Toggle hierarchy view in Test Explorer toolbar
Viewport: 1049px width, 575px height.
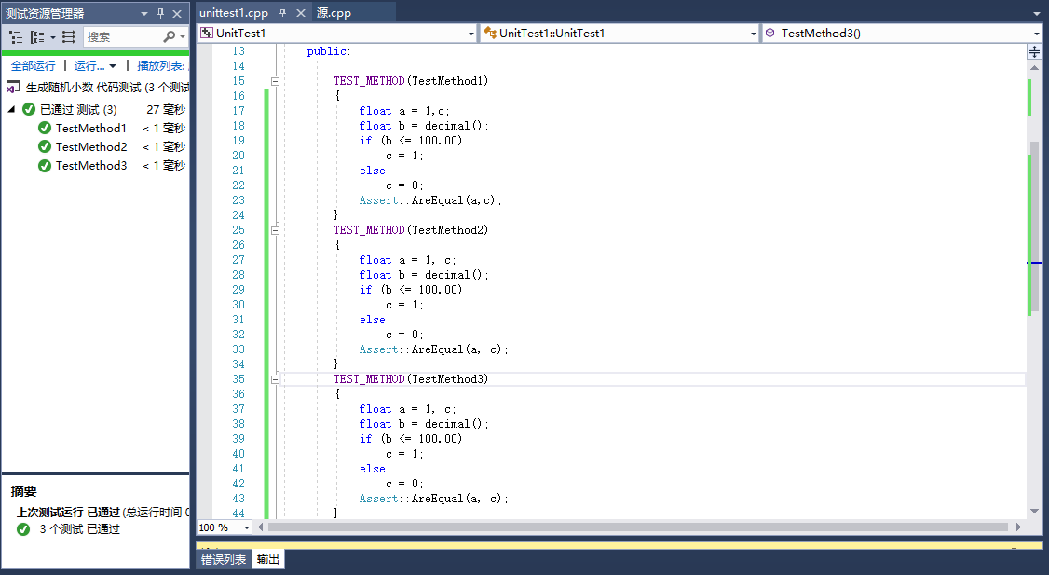(x=16, y=37)
